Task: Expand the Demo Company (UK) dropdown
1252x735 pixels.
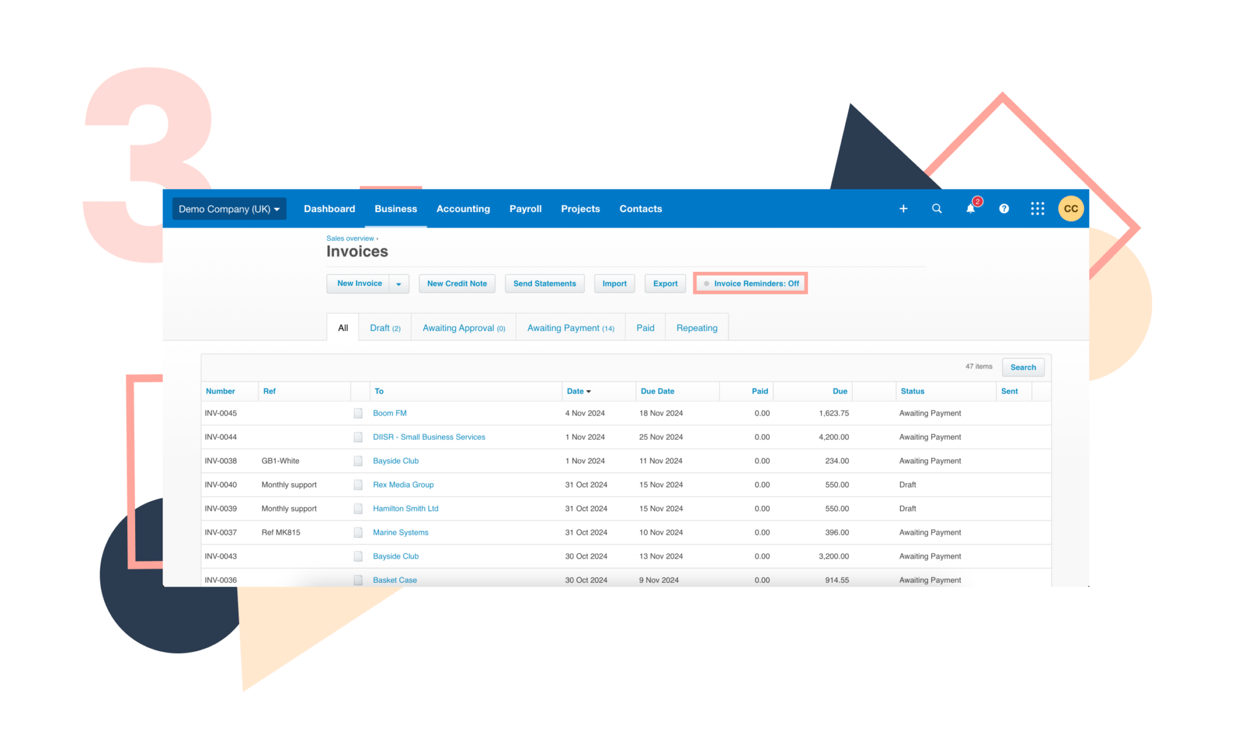Action: (229, 208)
